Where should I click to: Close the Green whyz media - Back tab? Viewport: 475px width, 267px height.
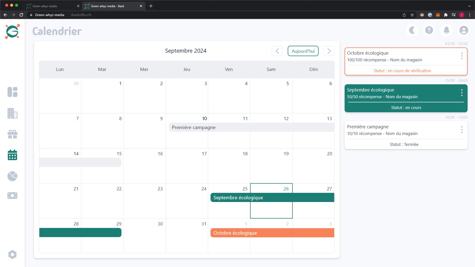(x=141, y=6)
